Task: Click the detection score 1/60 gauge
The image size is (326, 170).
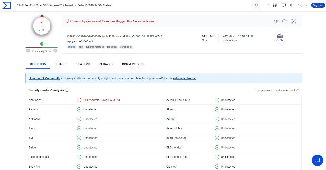Action: coord(41,26)
